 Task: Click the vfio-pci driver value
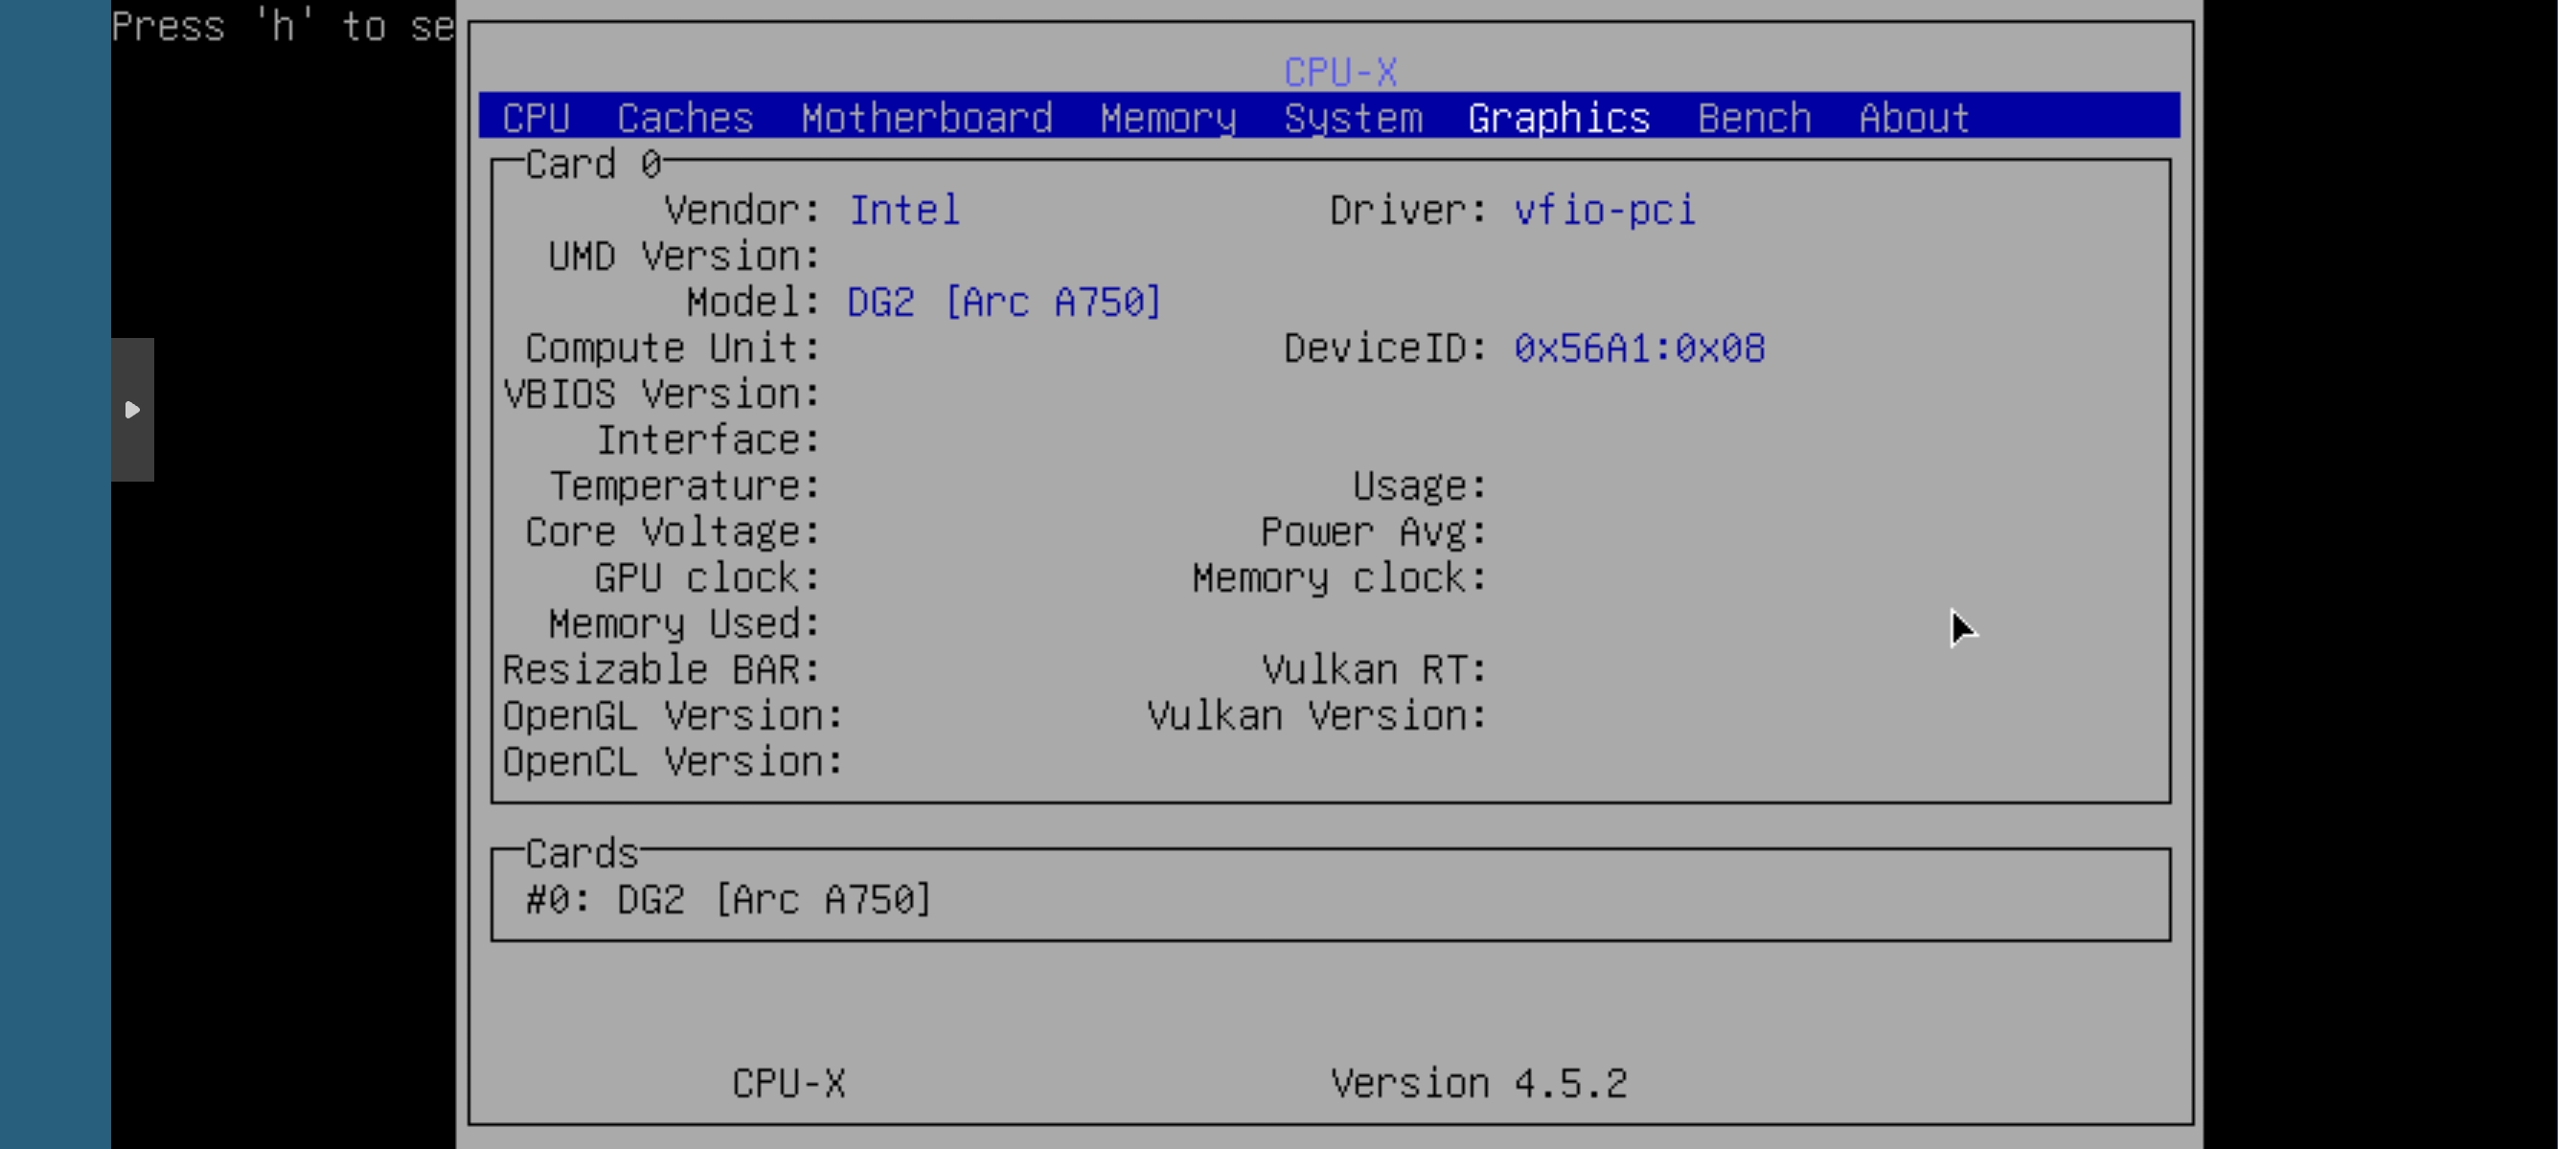coord(1604,211)
